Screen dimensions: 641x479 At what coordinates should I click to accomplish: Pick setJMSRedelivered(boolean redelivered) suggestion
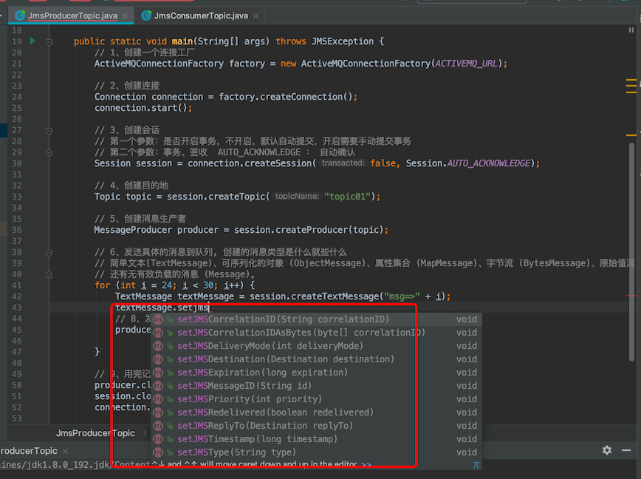click(317, 412)
